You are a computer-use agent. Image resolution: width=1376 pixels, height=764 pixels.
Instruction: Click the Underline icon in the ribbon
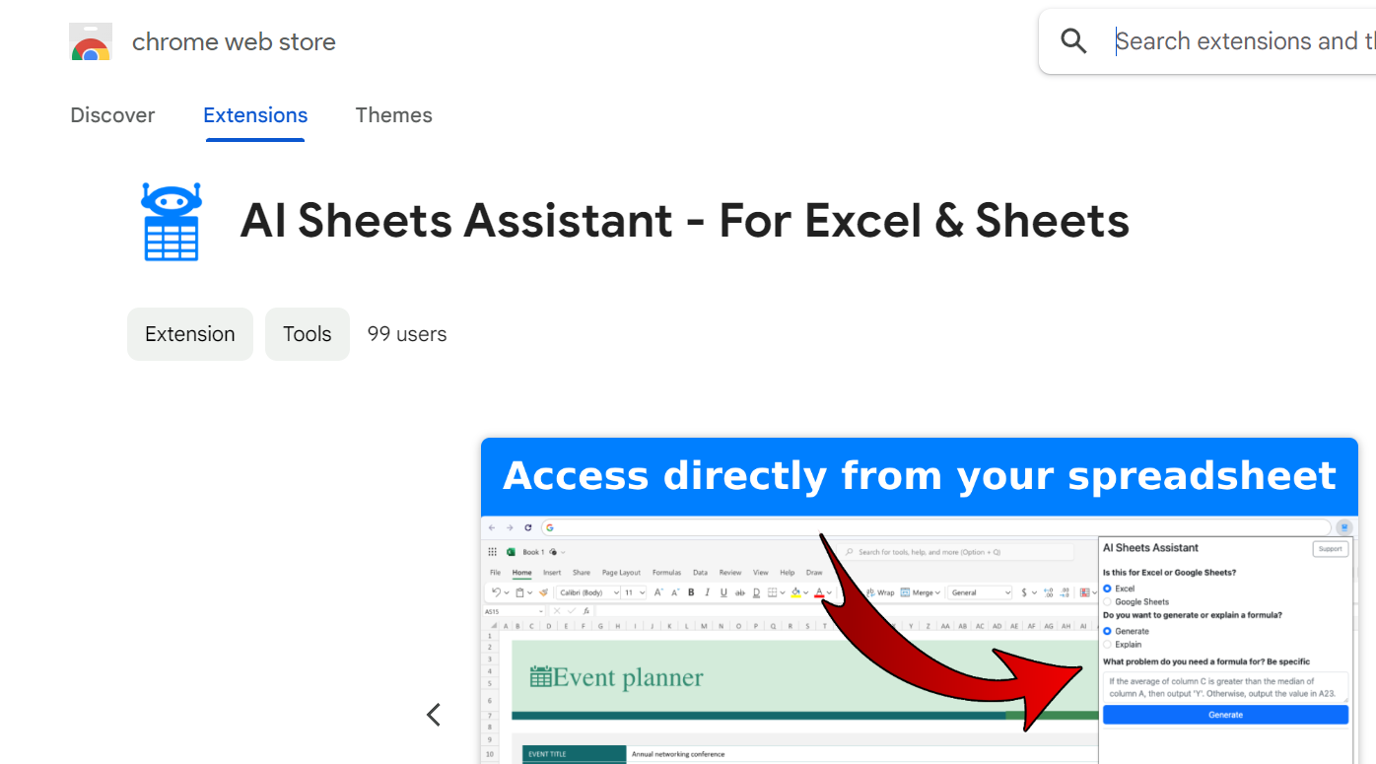[x=722, y=592]
